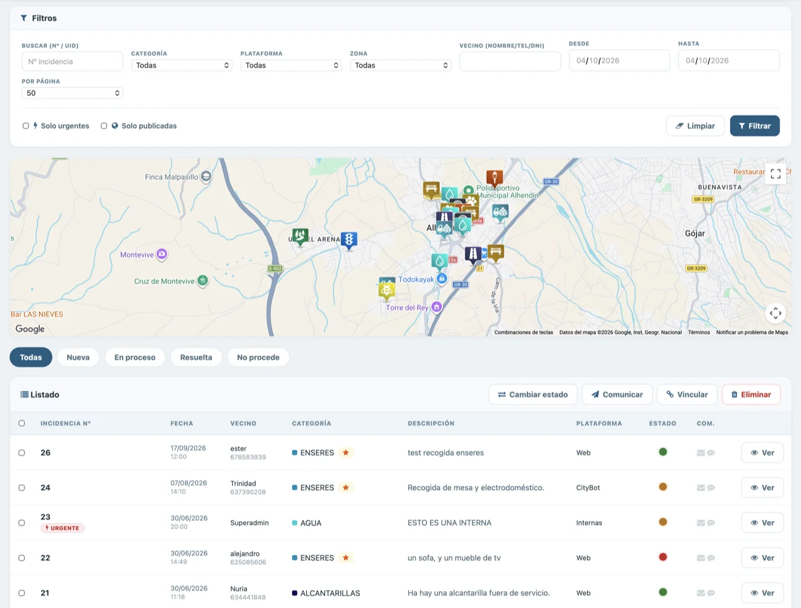The width and height of the screenshot is (801, 608).
Task: Click the Cruz de Montevive restaurant pin
Action: pyautogui.click(x=202, y=281)
